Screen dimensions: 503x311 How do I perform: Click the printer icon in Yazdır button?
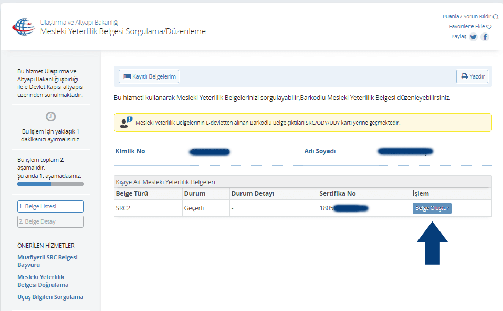click(464, 76)
